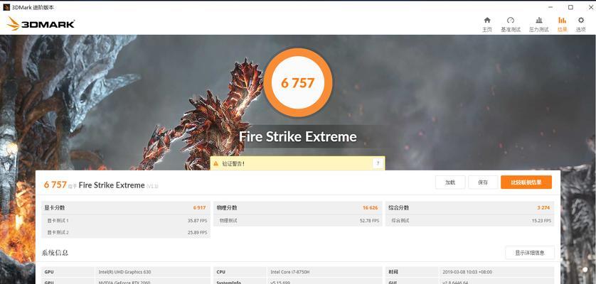Click the Physics score 16 626 row
The height and width of the screenshot is (284, 596).
coord(297,208)
